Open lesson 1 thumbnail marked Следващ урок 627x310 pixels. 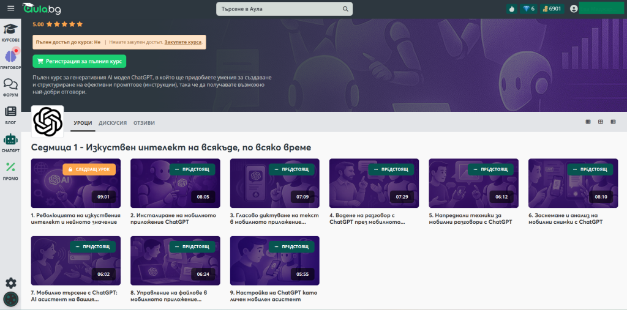pos(75,183)
